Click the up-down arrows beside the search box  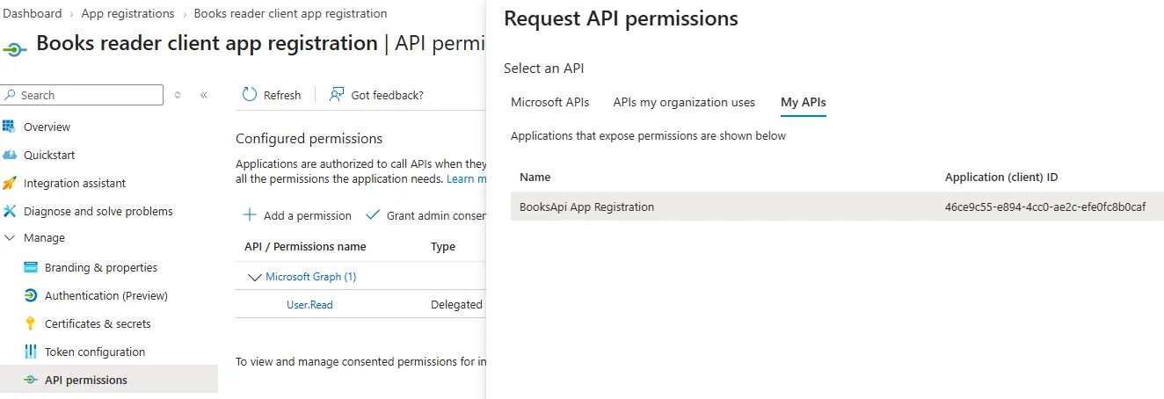(x=178, y=95)
